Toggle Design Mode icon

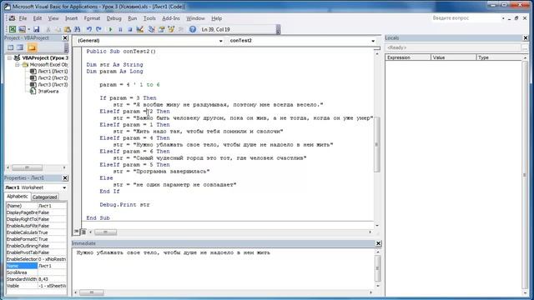pyautogui.click(x=139, y=30)
